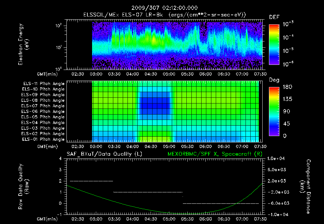Click the timestamp title '2009/307 02:12:00.000'
The height and width of the screenshot is (224, 324).
point(165,8)
